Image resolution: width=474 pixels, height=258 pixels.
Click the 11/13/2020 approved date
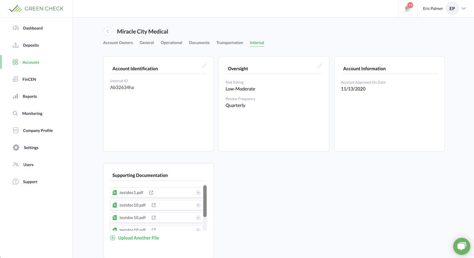[353, 89]
